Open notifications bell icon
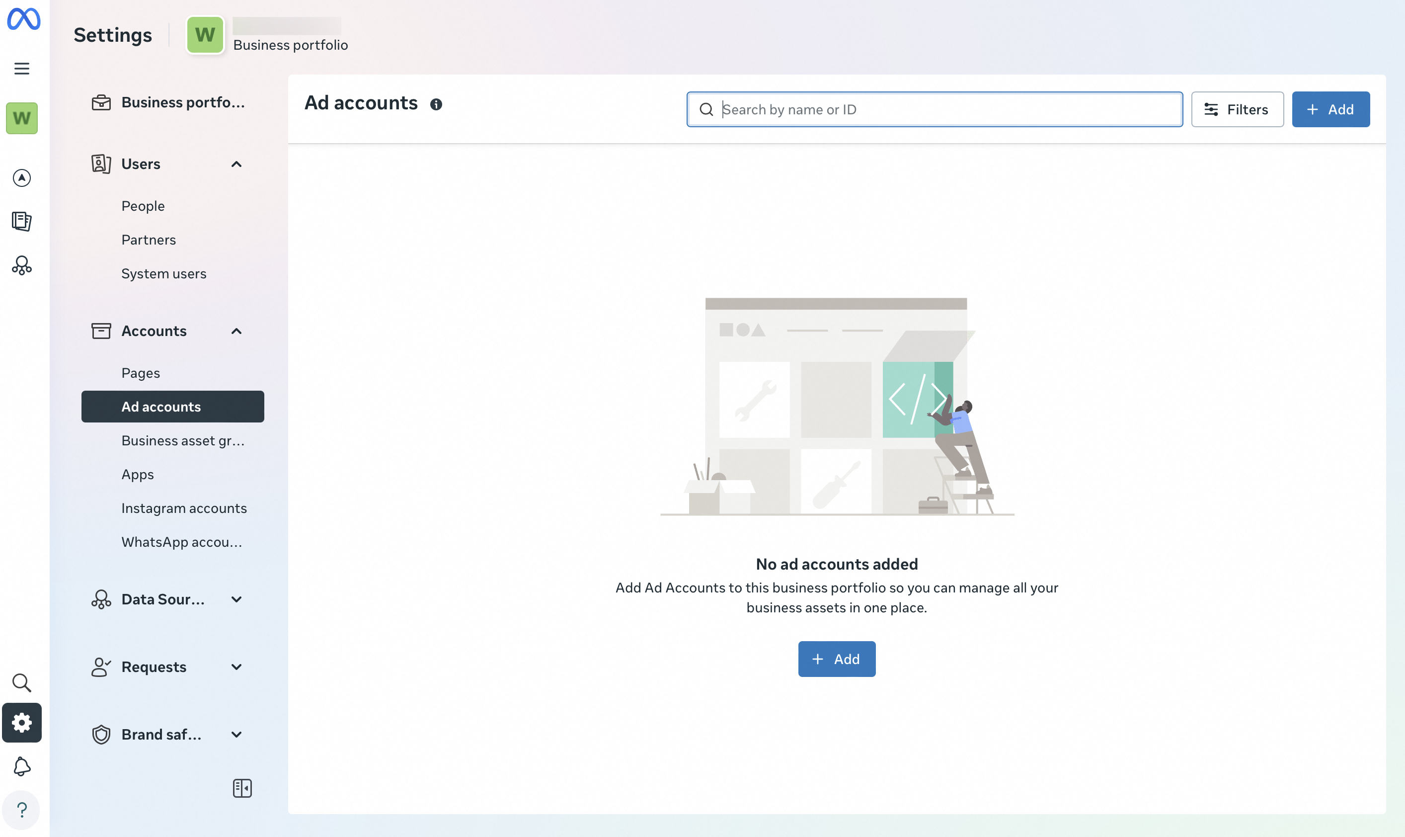The width and height of the screenshot is (1405, 837). click(21, 766)
